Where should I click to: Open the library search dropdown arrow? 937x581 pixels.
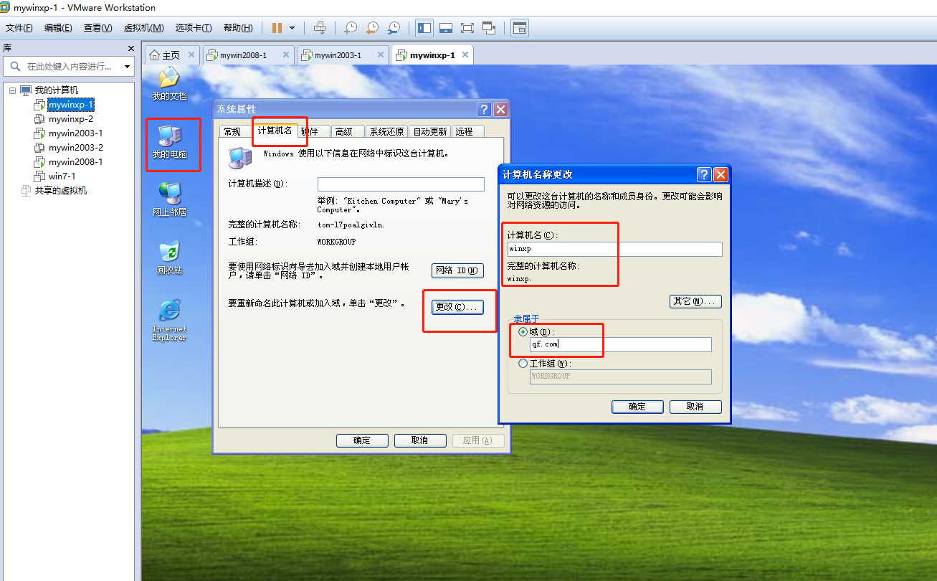point(127,67)
